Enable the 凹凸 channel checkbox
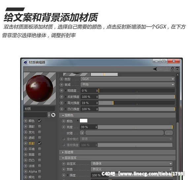 tap(40, 160)
